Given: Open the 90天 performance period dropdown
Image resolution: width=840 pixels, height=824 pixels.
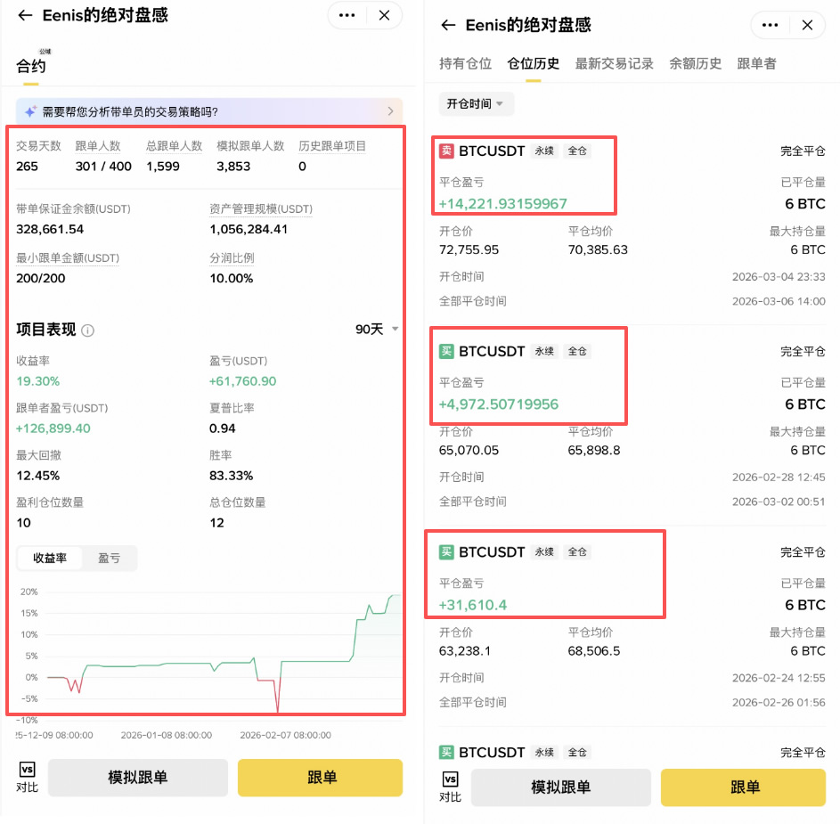Looking at the screenshot, I should (375, 329).
